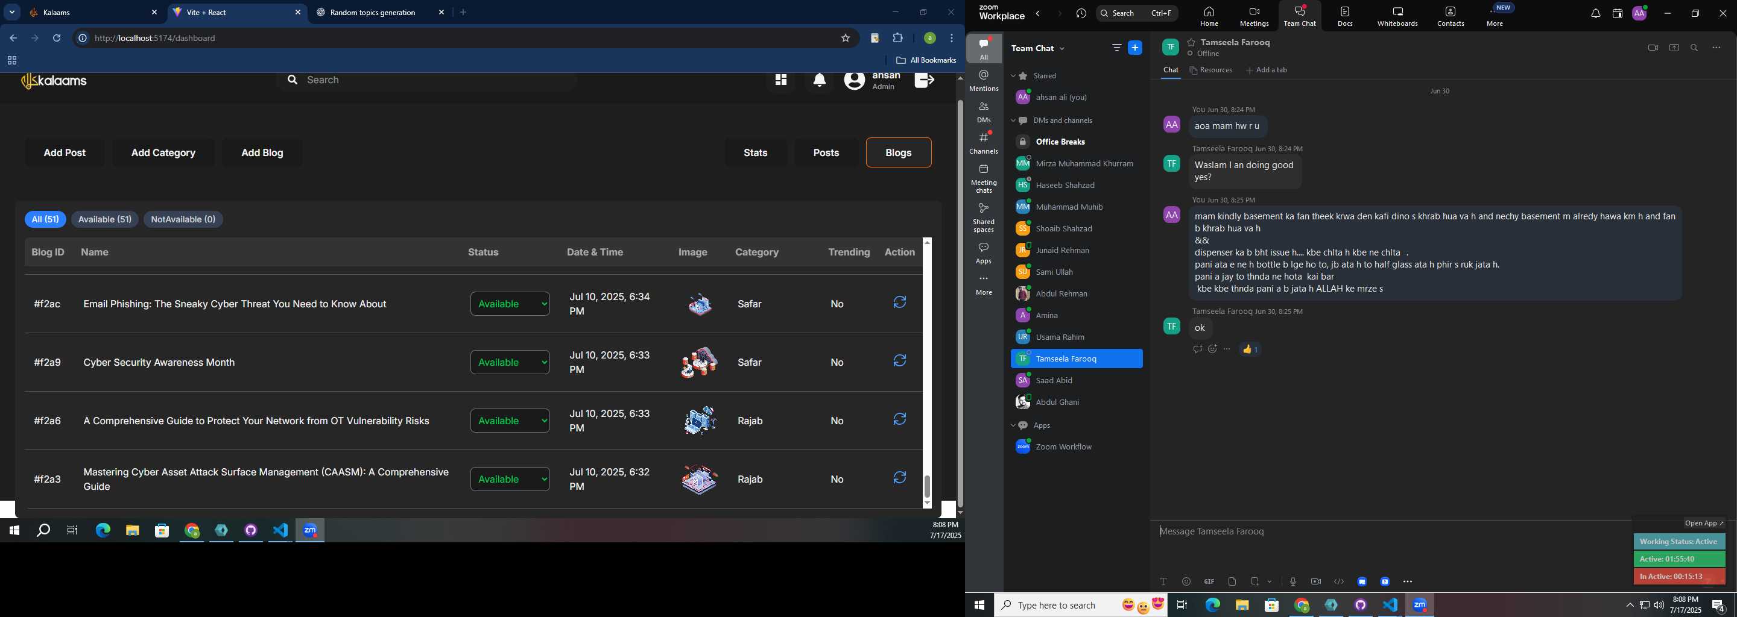
Task: Click the share screen icon in chat header
Action: pyautogui.click(x=1674, y=48)
